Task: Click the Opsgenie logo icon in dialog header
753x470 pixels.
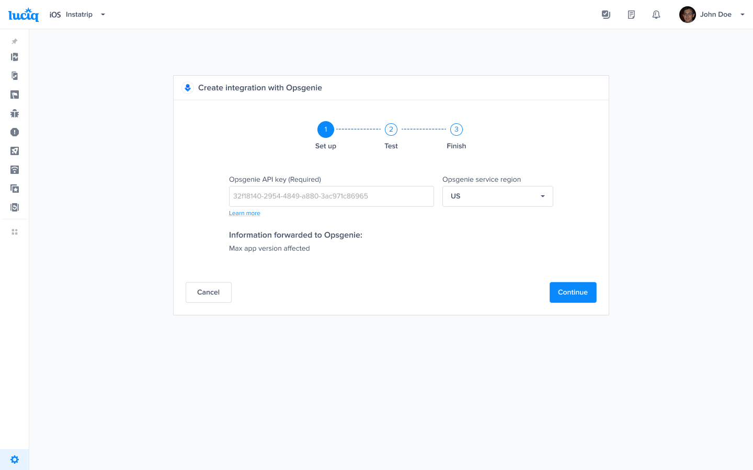Action: [x=188, y=88]
